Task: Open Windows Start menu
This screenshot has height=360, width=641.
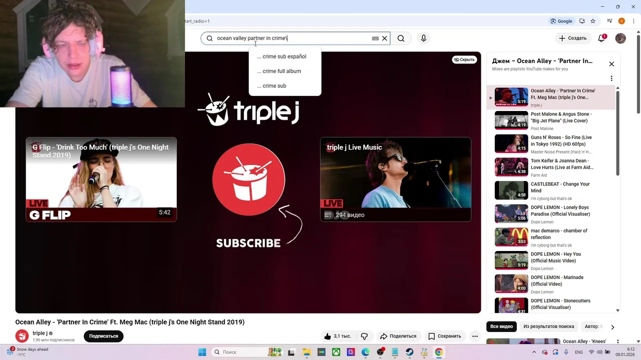Action: pyautogui.click(x=202, y=352)
